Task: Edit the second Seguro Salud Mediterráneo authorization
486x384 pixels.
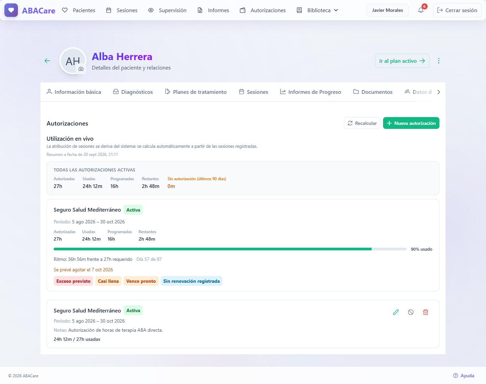Action: click(x=396, y=312)
